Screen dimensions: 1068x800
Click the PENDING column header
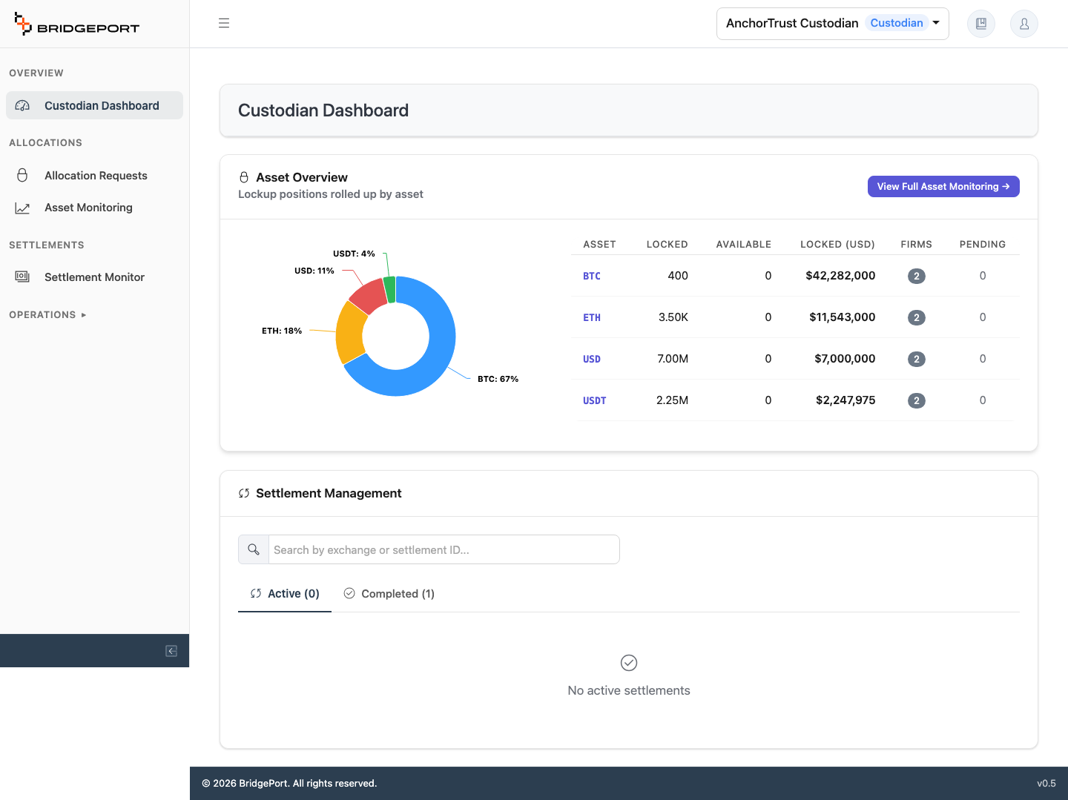coord(983,244)
